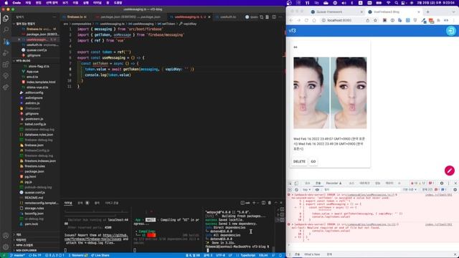Image resolution: width=459 pixels, height=258 pixels.
Task: Open the Live Share activity bar icon
Action: pos(6,87)
